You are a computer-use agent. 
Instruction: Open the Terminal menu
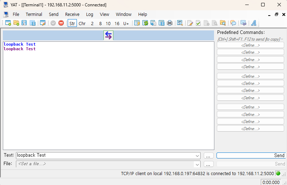tap(34, 14)
